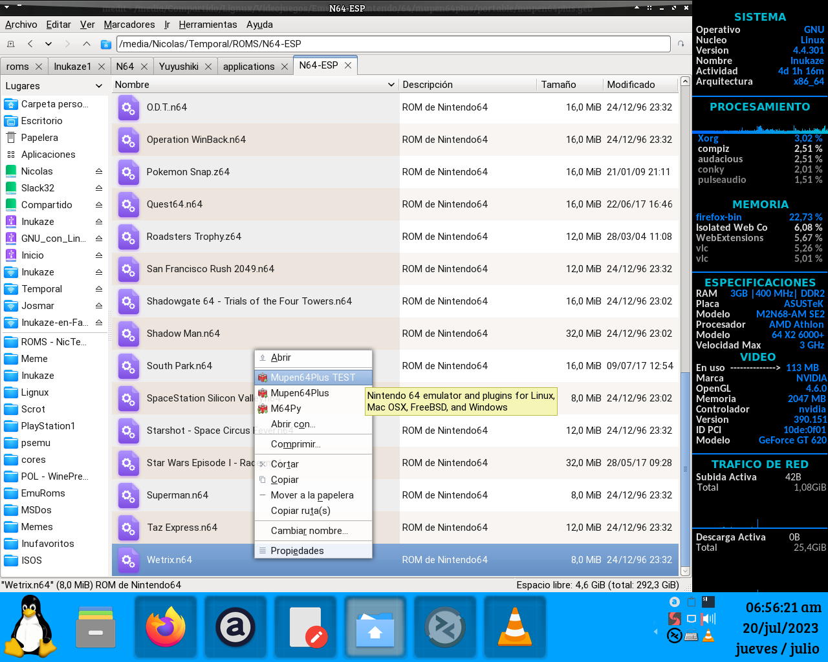Choose Copiar in the context menu
Viewport: 828px width, 662px height.
click(x=313, y=480)
